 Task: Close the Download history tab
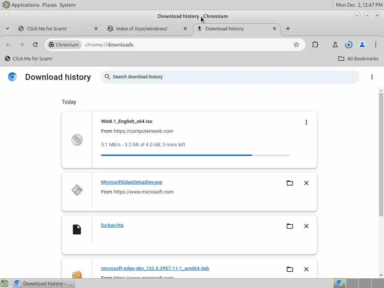[274, 28]
